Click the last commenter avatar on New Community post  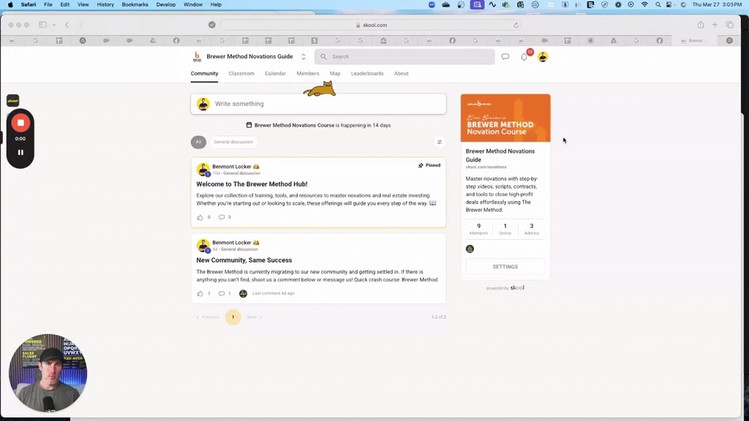click(243, 294)
